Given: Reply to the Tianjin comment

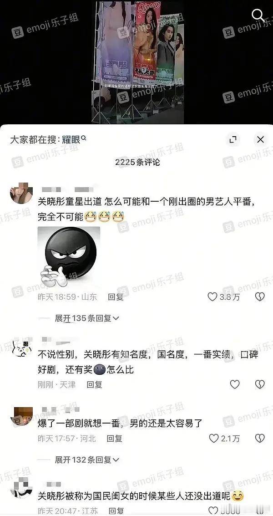Looking at the screenshot, I should pos(94,384).
